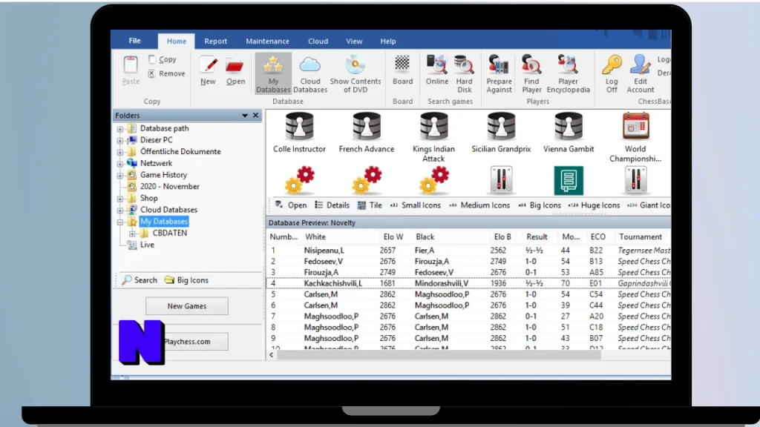Switch database view to Tile

[x=370, y=205]
